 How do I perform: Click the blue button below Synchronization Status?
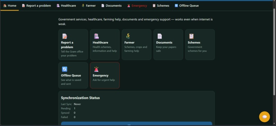[x=137, y=124]
